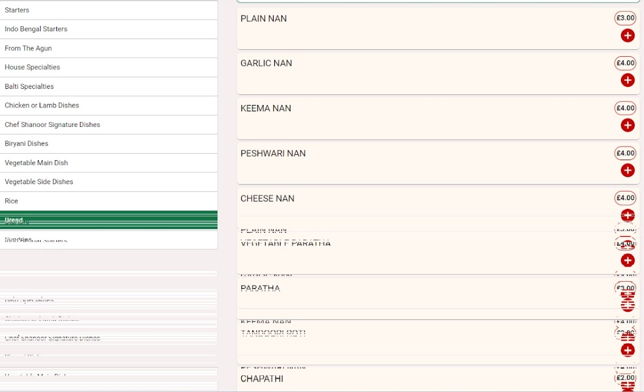
Task: Open the Vegetable Main Dish category
Action: pos(108,163)
